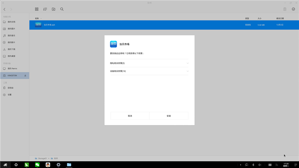Click the 隐私相关权限(5) label
This screenshot has height=168, width=299.
(117, 63)
